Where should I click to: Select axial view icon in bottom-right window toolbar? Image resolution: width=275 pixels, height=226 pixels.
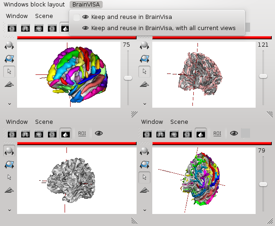[x=147, y=134]
